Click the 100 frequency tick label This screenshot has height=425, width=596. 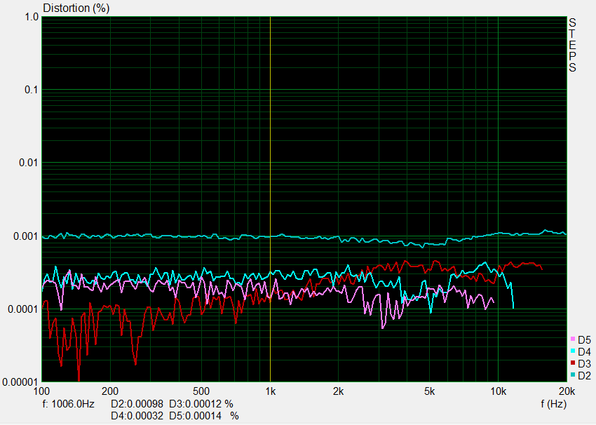41,391
